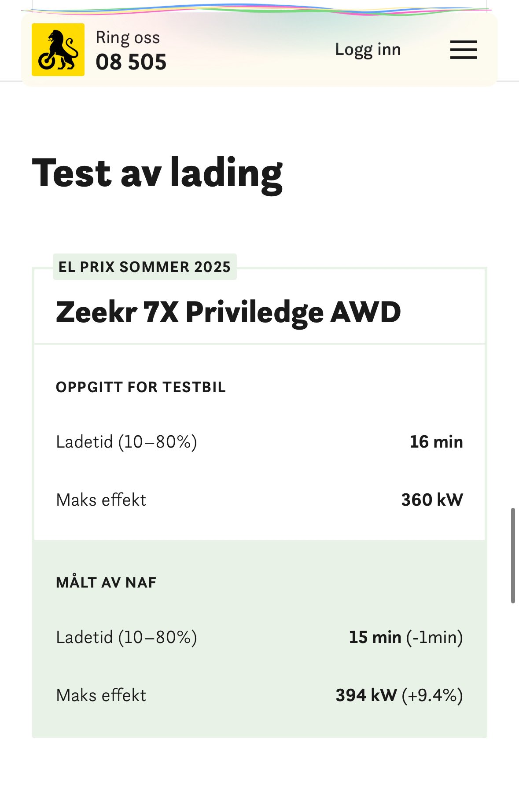Image resolution: width=519 pixels, height=790 pixels.
Task: Call the 08 505 phone number
Action: tap(131, 62)
